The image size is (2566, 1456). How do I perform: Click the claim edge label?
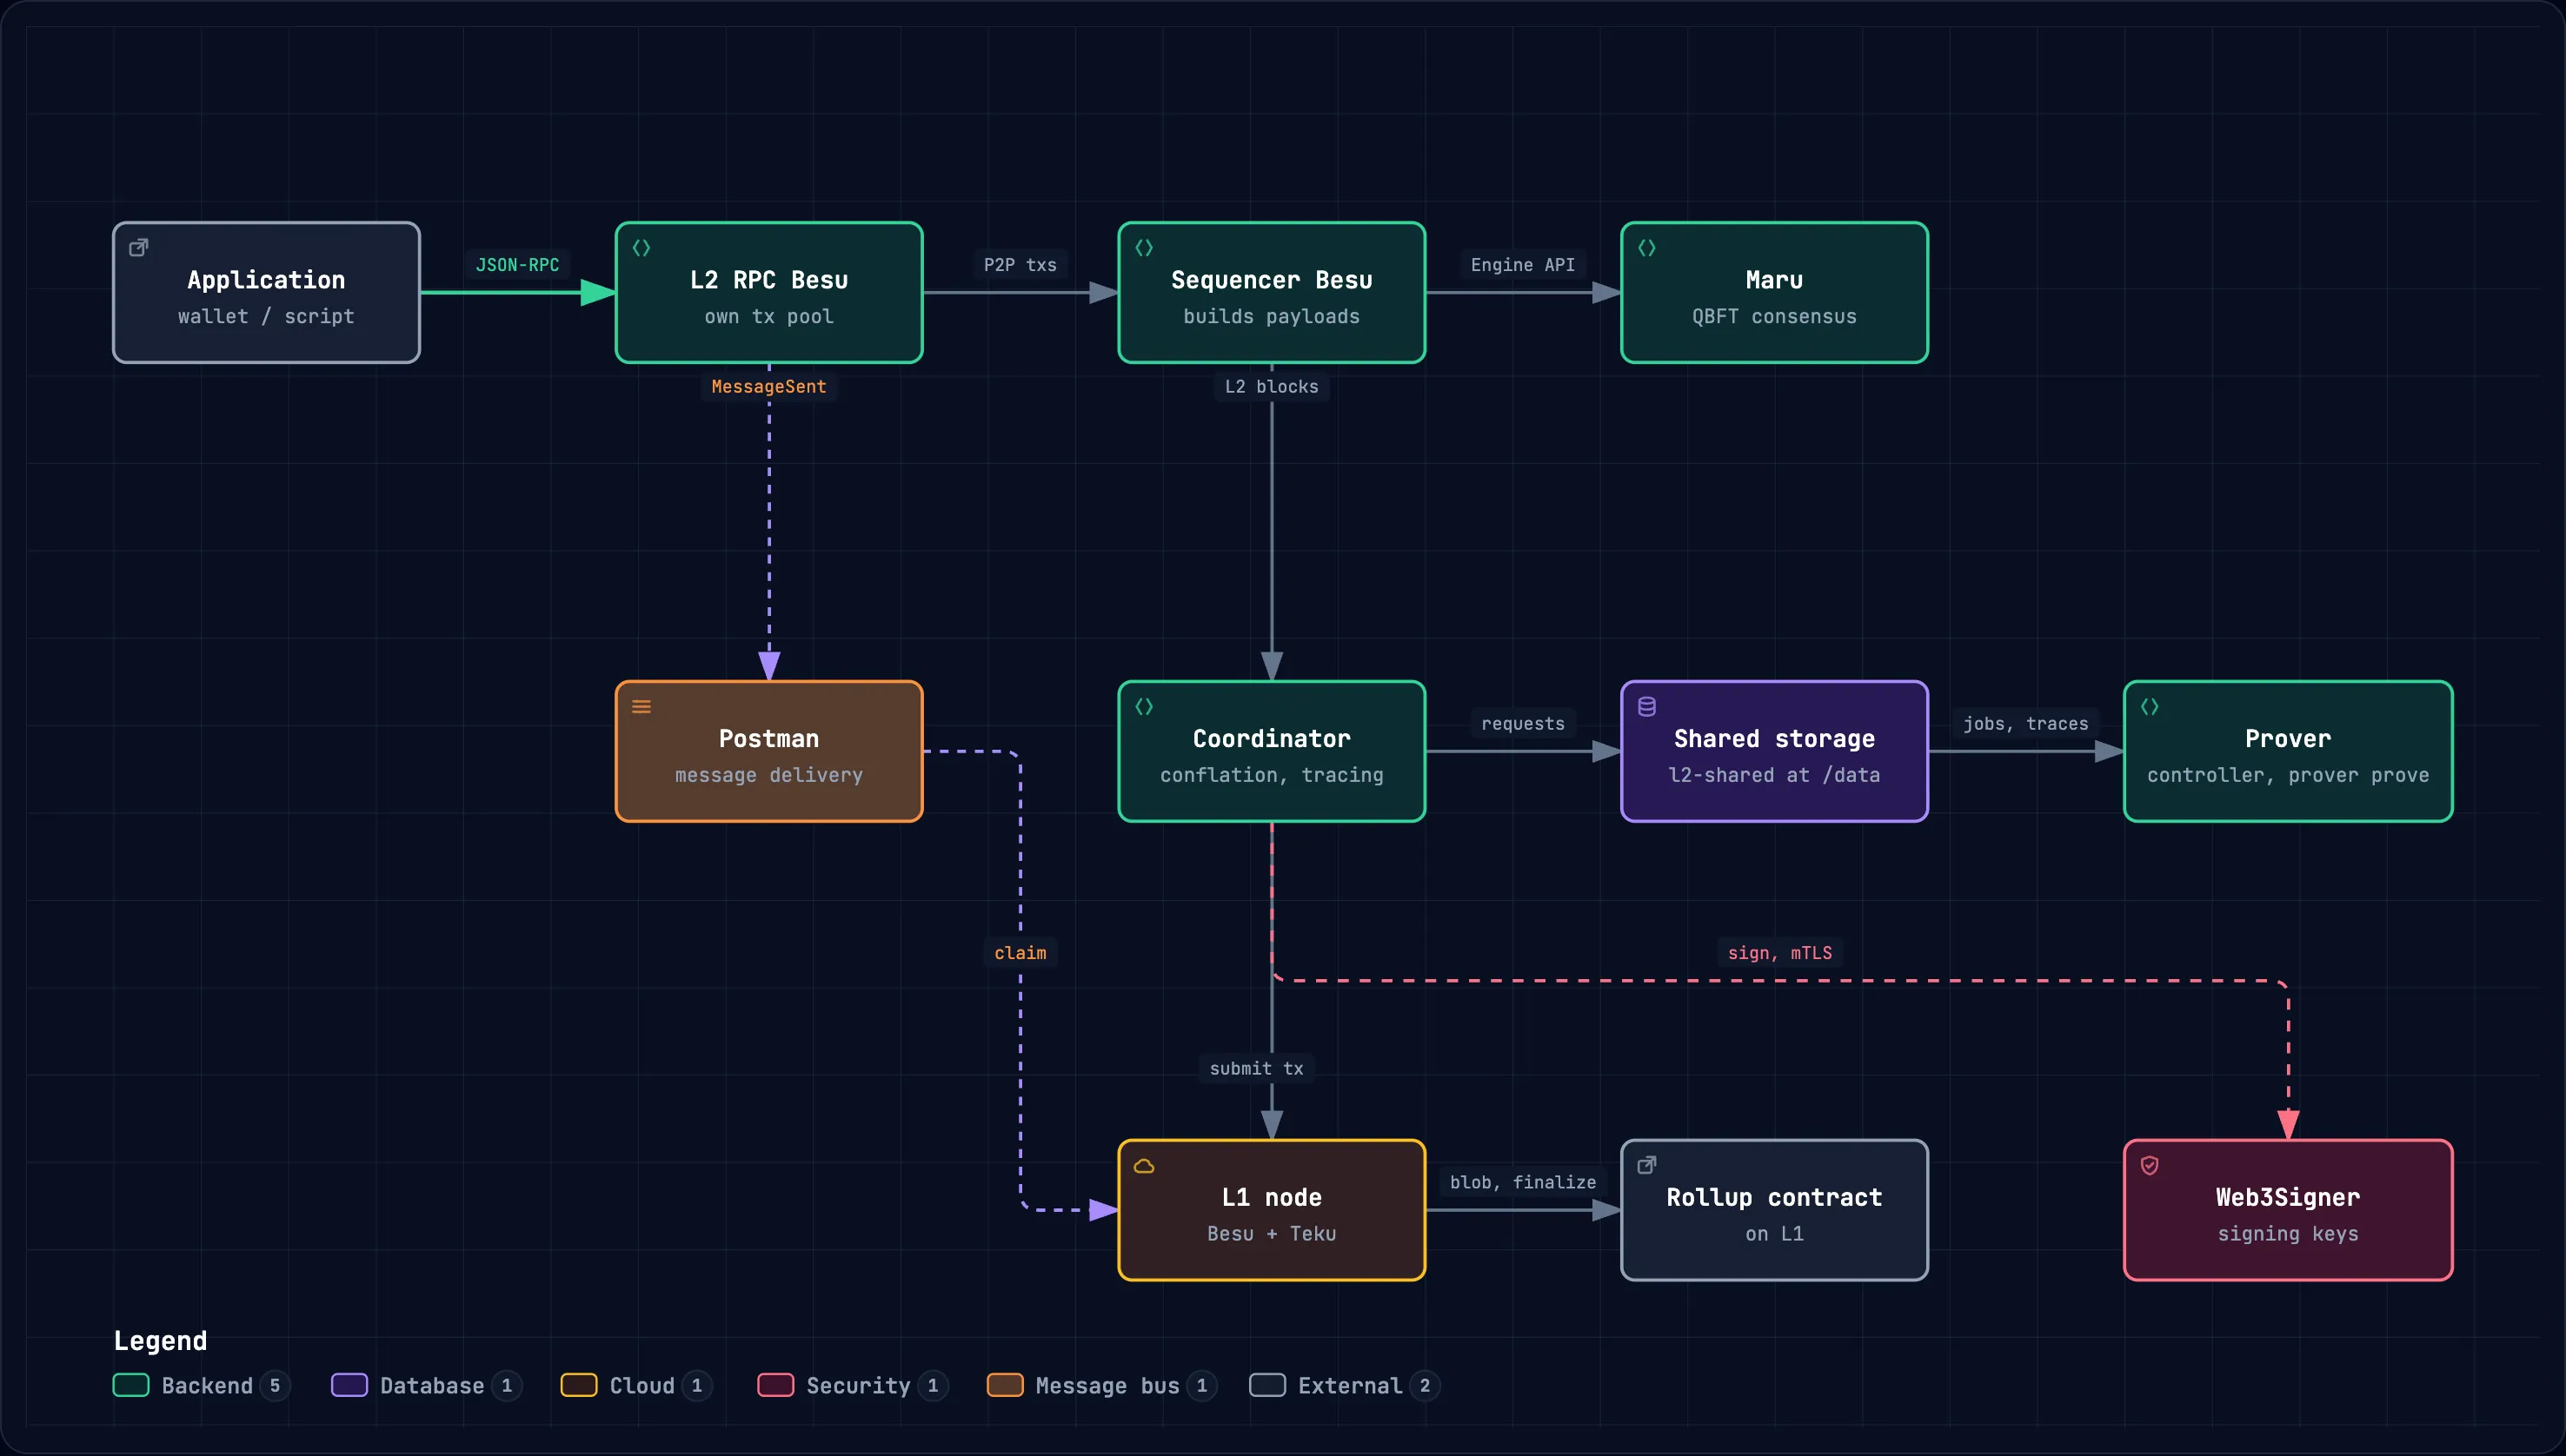(1020, 953)
